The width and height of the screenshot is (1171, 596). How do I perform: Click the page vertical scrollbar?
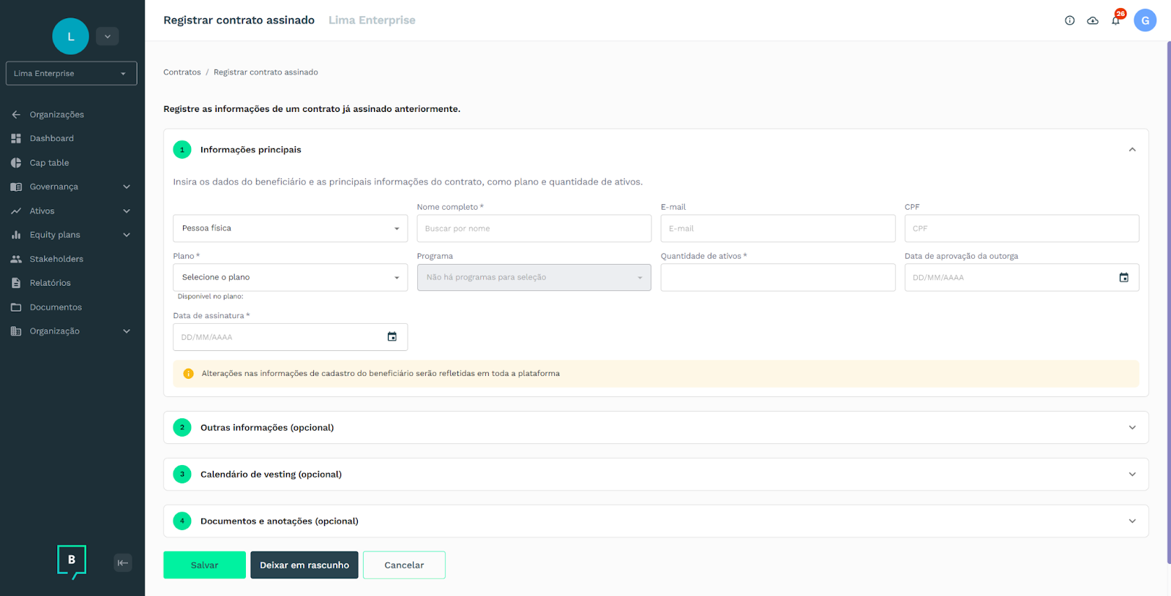click(x=1168, y=303)
